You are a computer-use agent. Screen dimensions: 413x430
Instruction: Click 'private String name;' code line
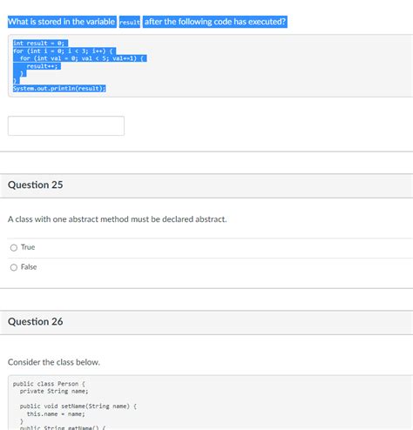tap(54, 391)
